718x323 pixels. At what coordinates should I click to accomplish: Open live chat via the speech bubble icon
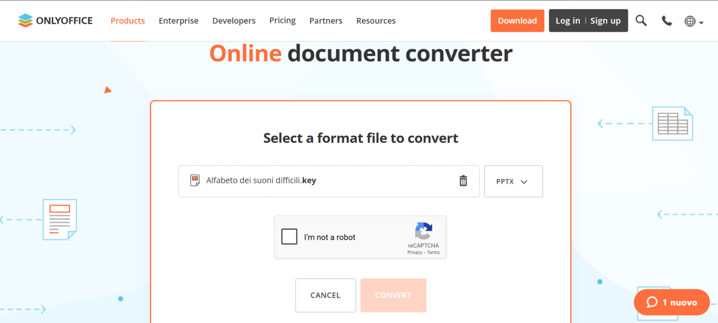pyautogui.click(x=653, y=302)
